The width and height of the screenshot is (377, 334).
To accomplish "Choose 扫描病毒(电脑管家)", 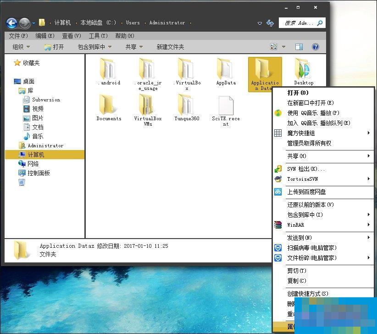I will (x=324, y=248).
